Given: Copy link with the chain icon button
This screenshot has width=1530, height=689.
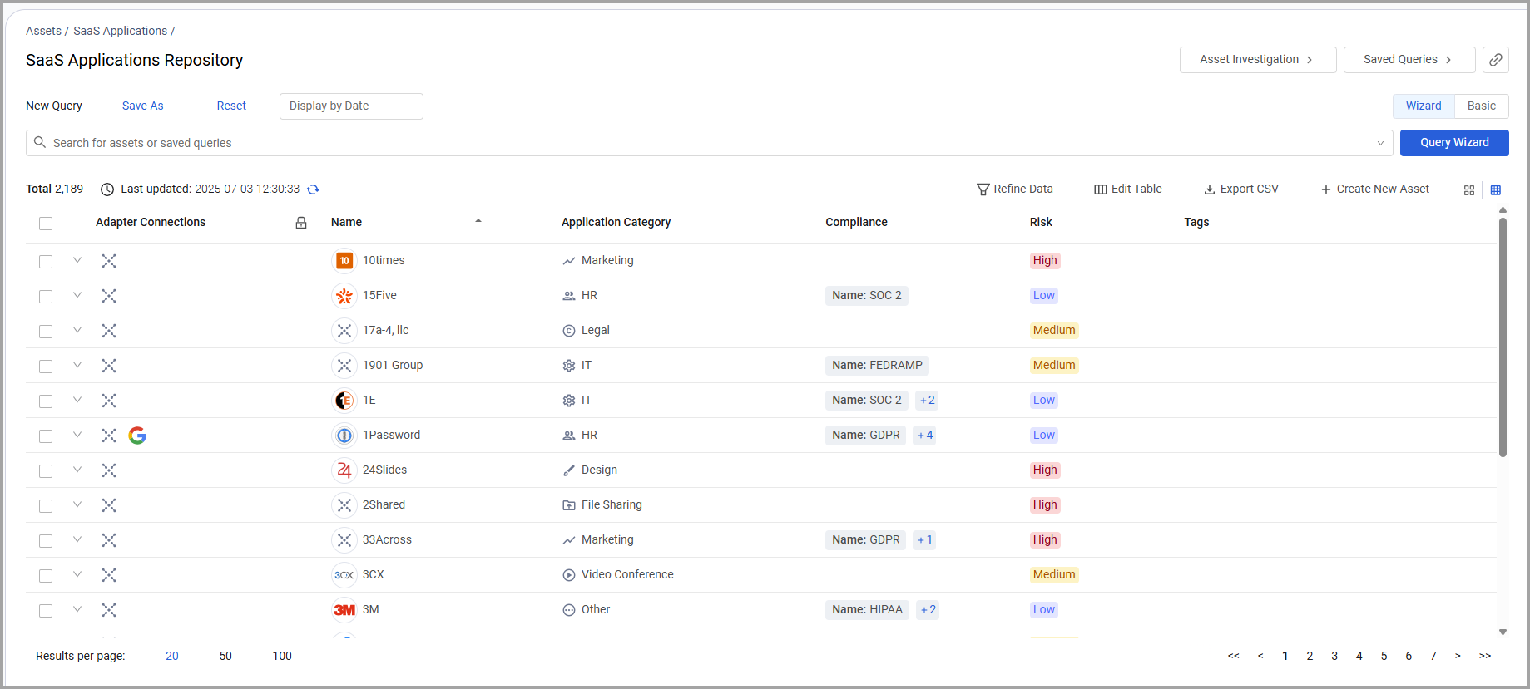Looking at the screenshot, I should tap(1495, 60).
